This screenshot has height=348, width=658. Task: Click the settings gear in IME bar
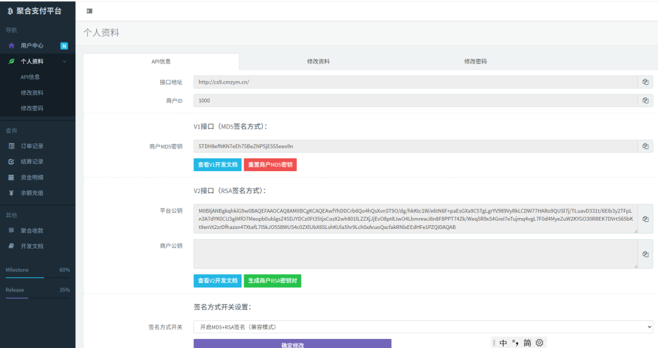click(x=540, y=343)
